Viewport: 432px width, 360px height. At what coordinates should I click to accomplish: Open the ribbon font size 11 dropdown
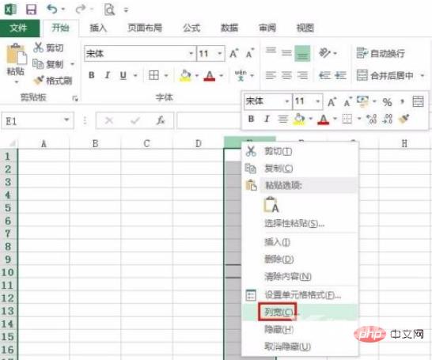tap(220, 53)
